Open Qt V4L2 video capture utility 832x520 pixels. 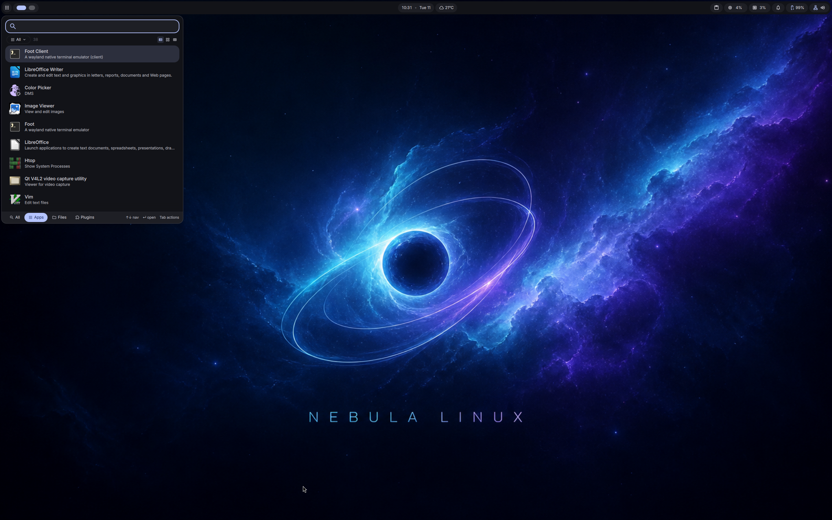92,182
